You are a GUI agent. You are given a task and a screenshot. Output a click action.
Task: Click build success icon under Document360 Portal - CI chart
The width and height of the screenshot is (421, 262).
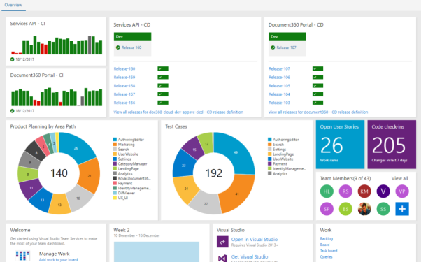12,111
